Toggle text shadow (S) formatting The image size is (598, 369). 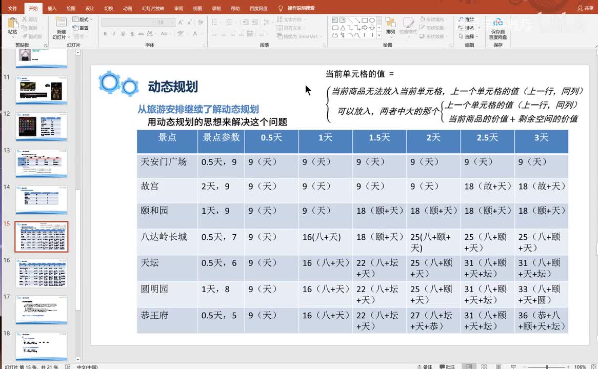(132, 33)
